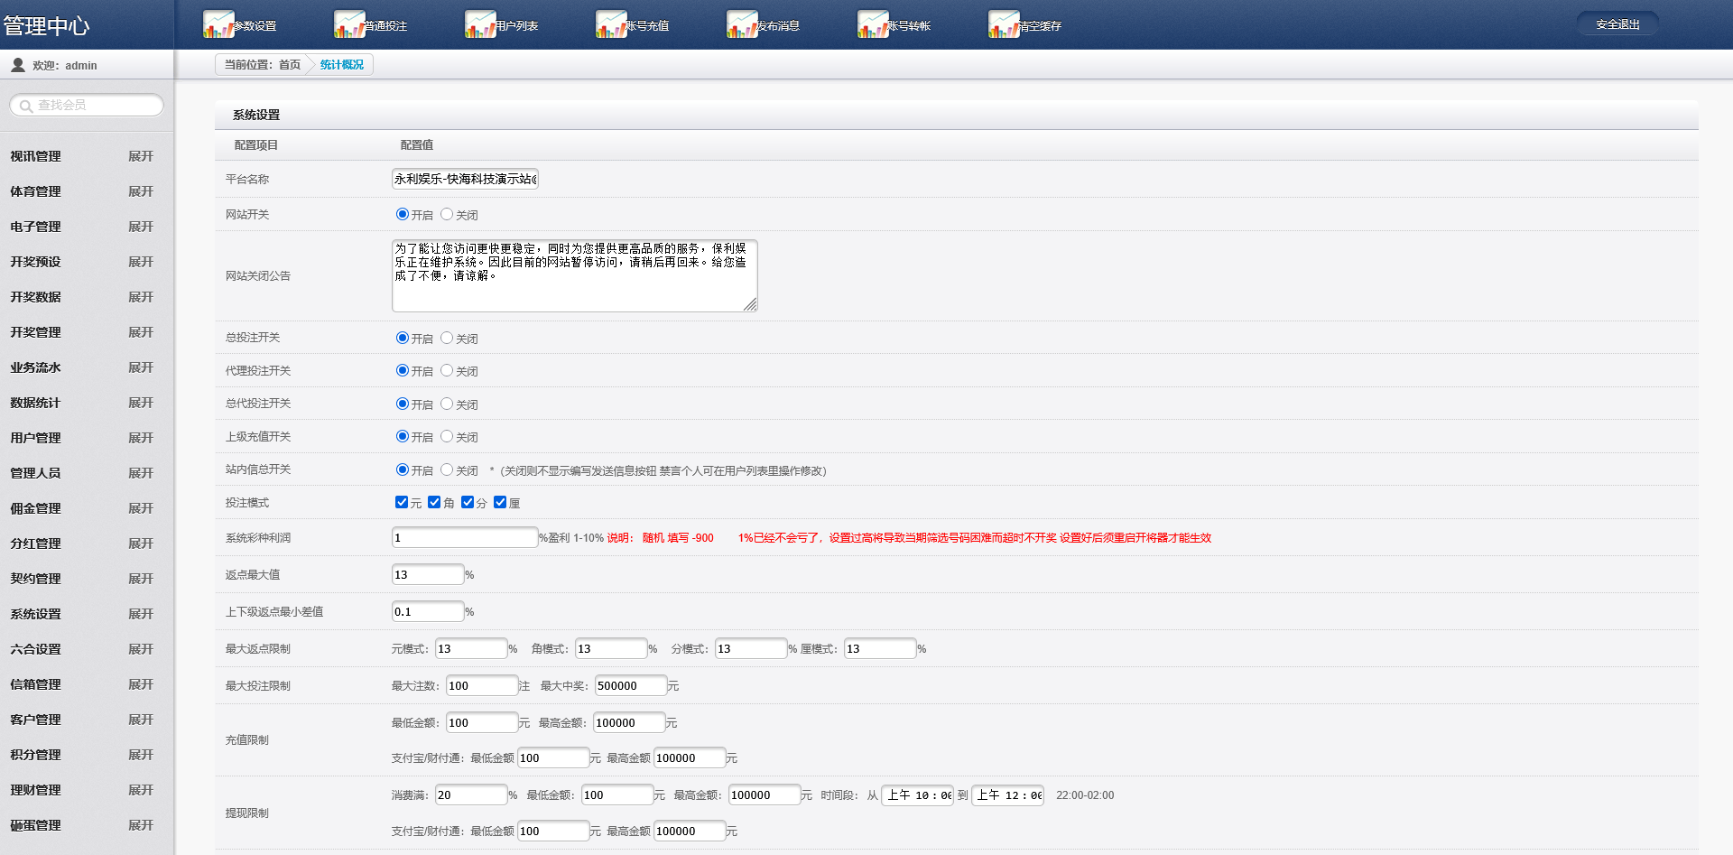Set 总投注开关 to 关闭
Image resolution: width=1733 pixels, height=855 pixels.
(x=447, y=338)
